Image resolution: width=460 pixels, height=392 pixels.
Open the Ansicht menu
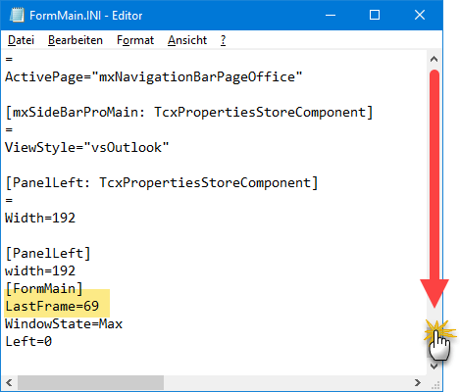pos(187,40)
